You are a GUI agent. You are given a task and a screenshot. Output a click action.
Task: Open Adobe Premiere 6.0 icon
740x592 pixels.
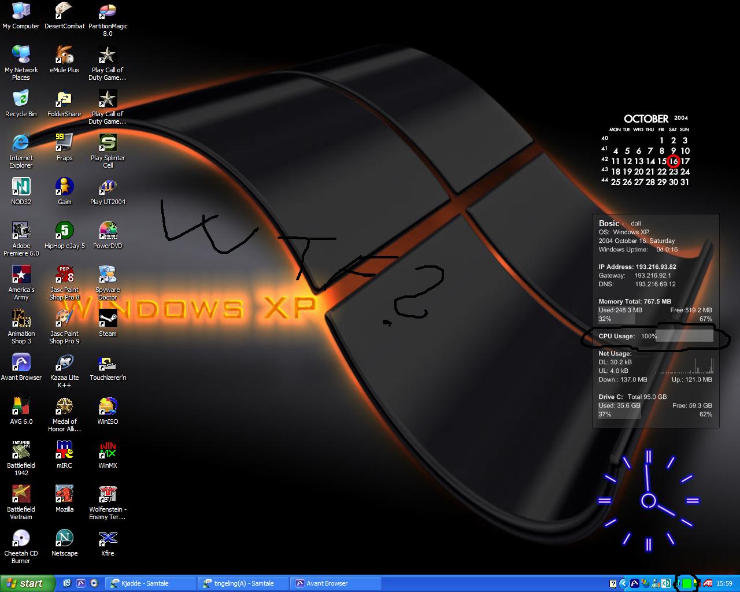(21, 239)
